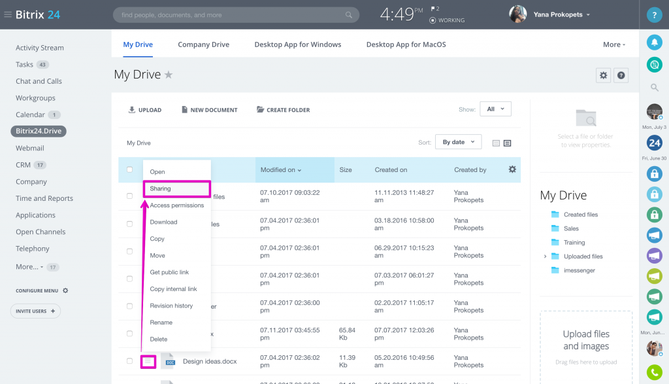The height and width of the screenshot is (384, 669).
Task: Open the notifications bell
Action: tap(654, 42)
